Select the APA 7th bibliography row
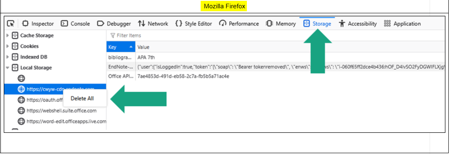450x154 pixels. click(x=276, y=57)
